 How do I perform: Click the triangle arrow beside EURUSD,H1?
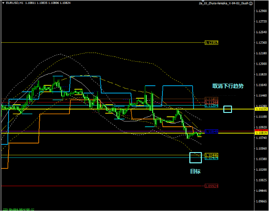tap(3, 3)
